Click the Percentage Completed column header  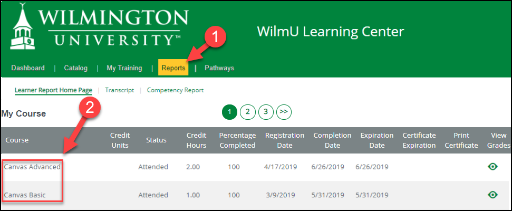point(237,140)
